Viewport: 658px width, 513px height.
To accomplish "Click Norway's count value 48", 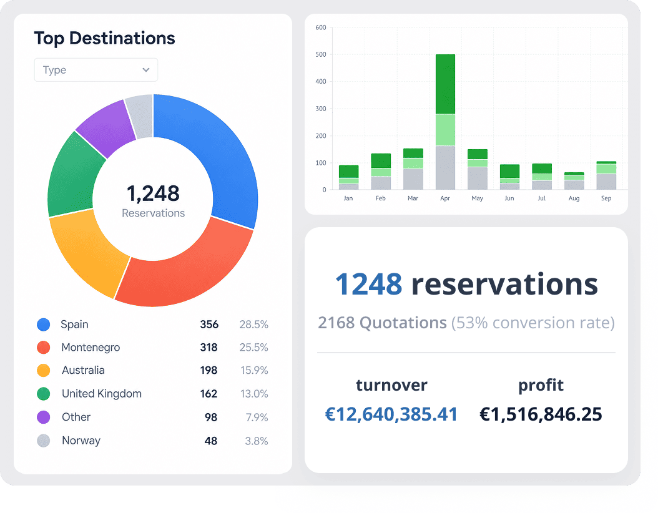I will pos(210,441).
